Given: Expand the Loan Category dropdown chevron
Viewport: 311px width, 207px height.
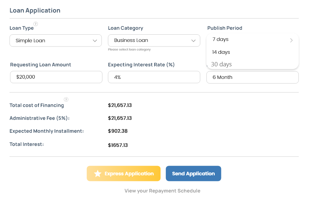Looking at the screenshot, I should coord(194,41).
